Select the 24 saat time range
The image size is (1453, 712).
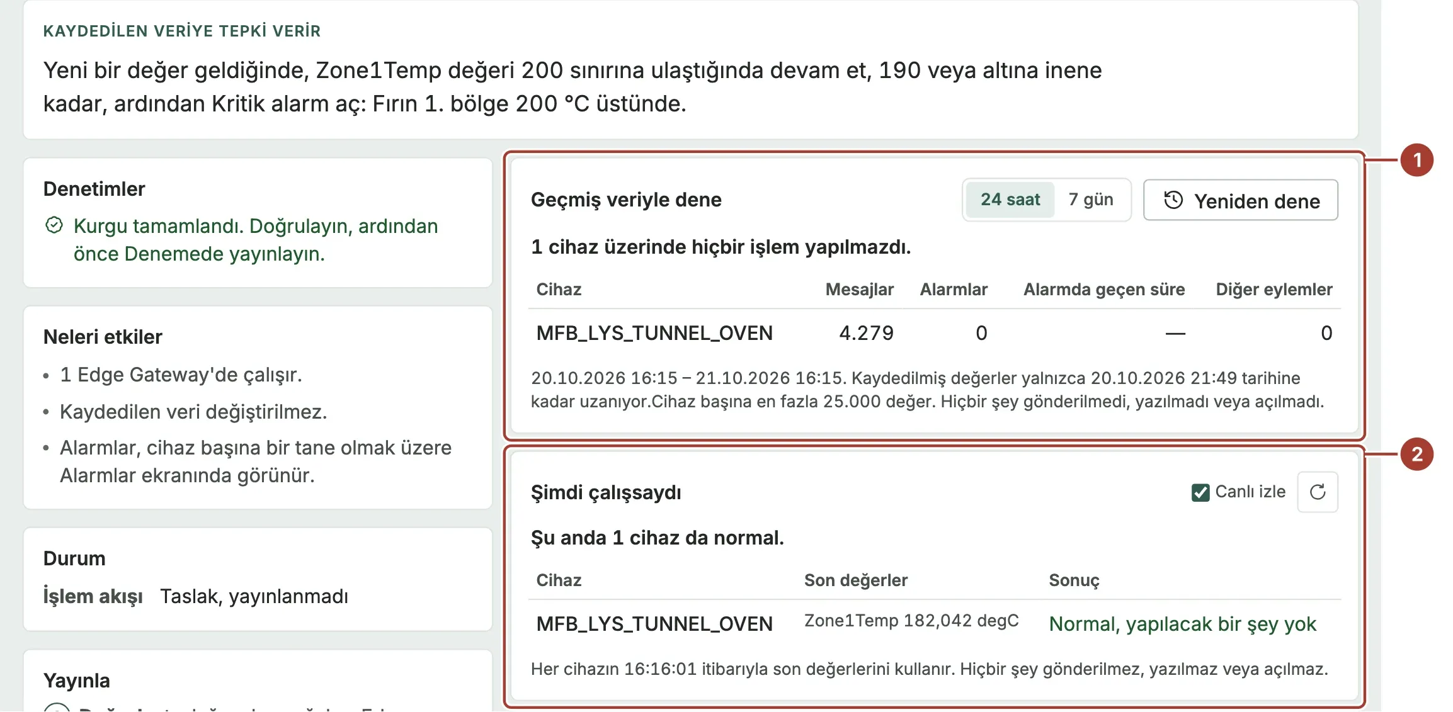pos(1010,200)
